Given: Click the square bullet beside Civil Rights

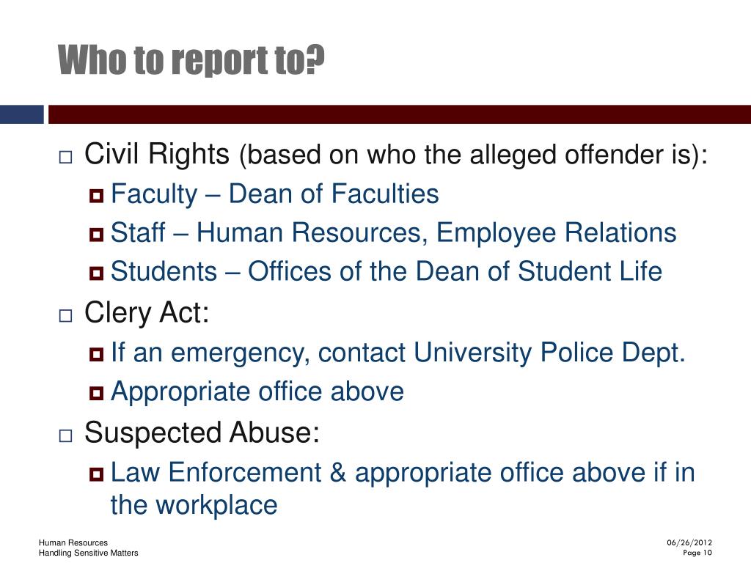Looking at the screenshot, I should pos(65,158).
